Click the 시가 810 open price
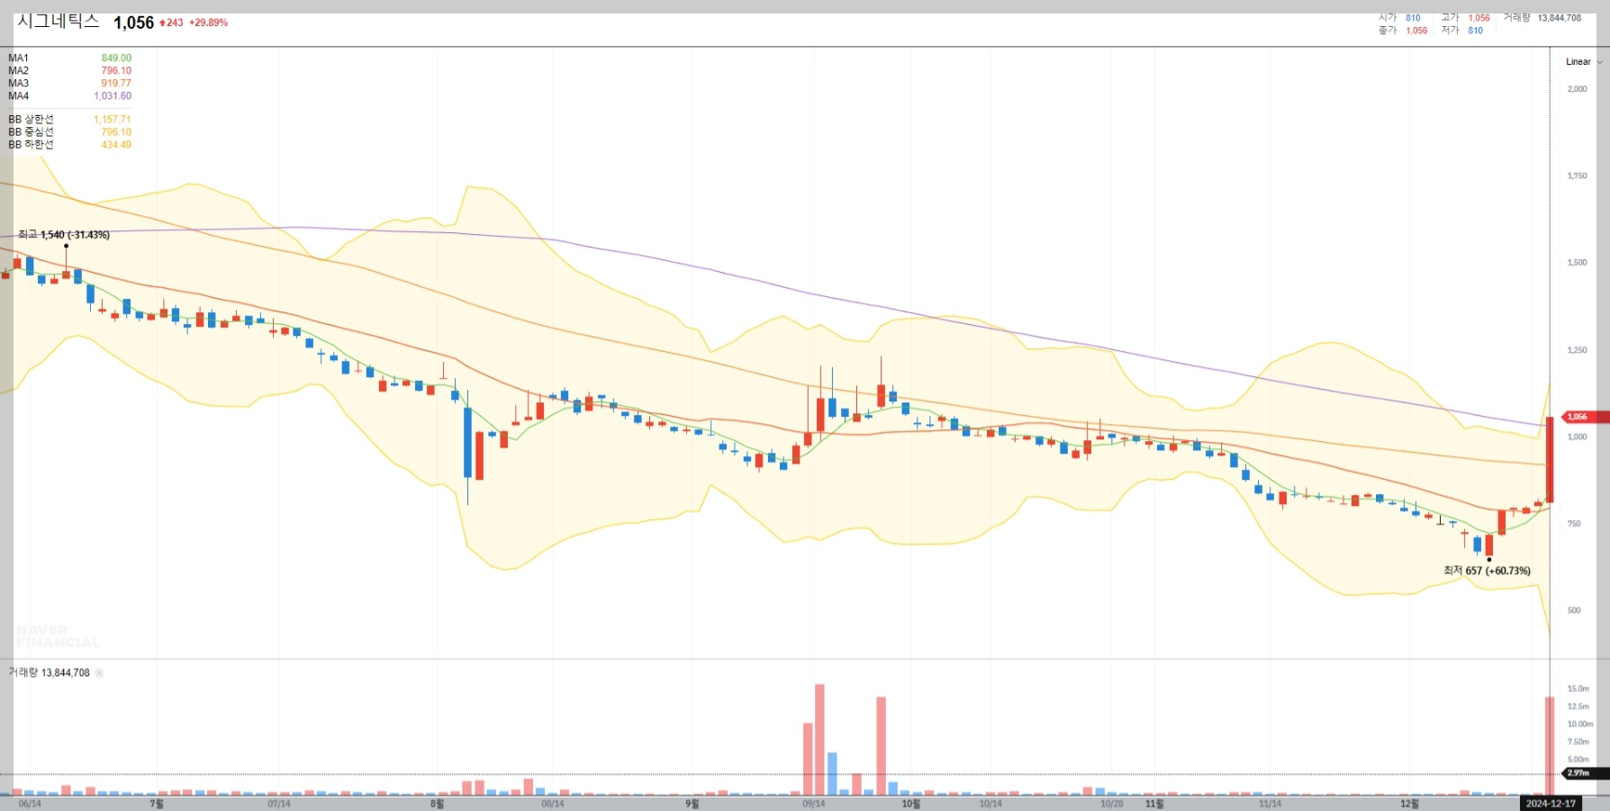The width and height of the screenshot is (1610, 811). [1400, 18]
